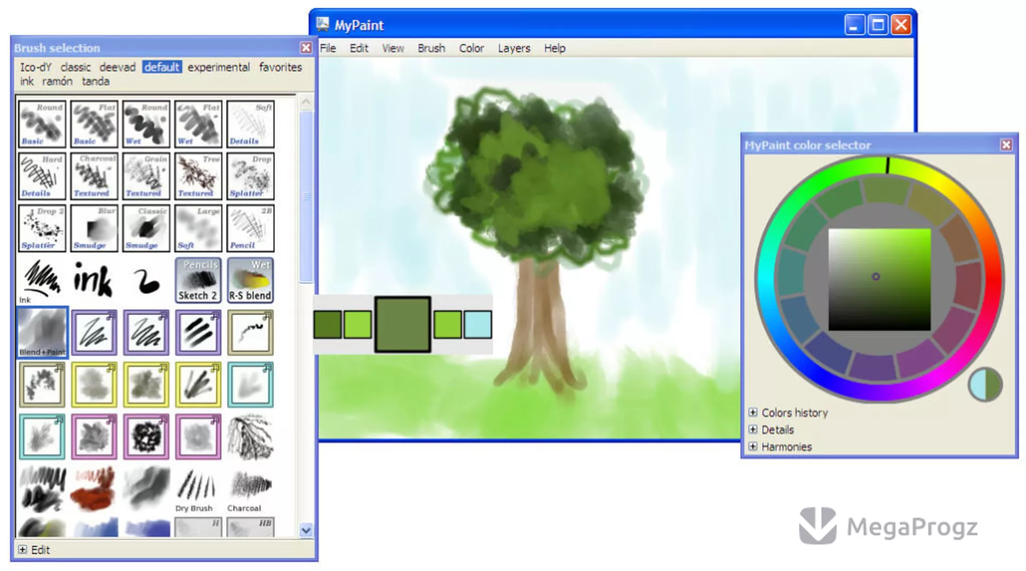Open the Brush menu
This screenshot has width=1026, height=571.
431,48
